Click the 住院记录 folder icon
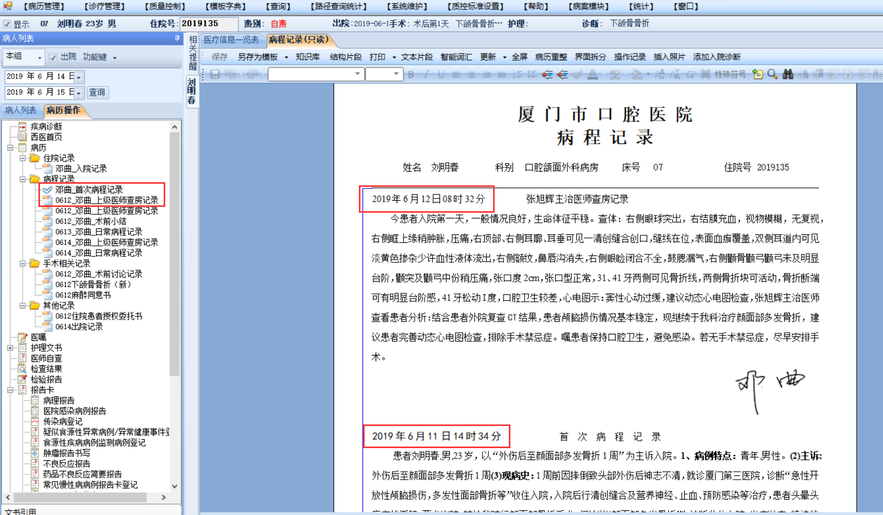 [35, 158]
